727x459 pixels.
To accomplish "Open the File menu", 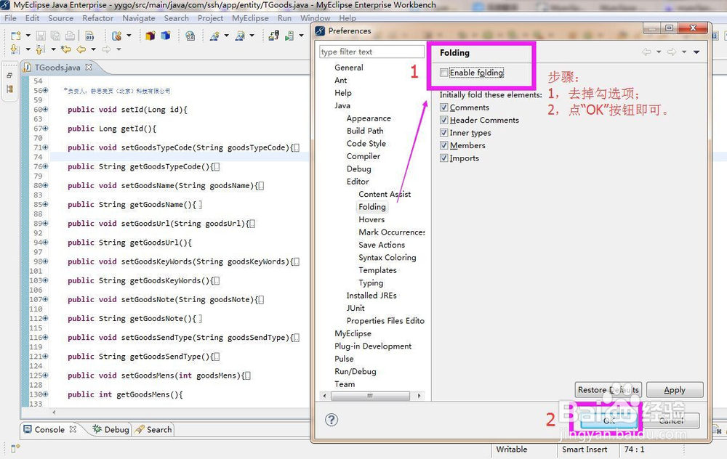I will 10,18.
